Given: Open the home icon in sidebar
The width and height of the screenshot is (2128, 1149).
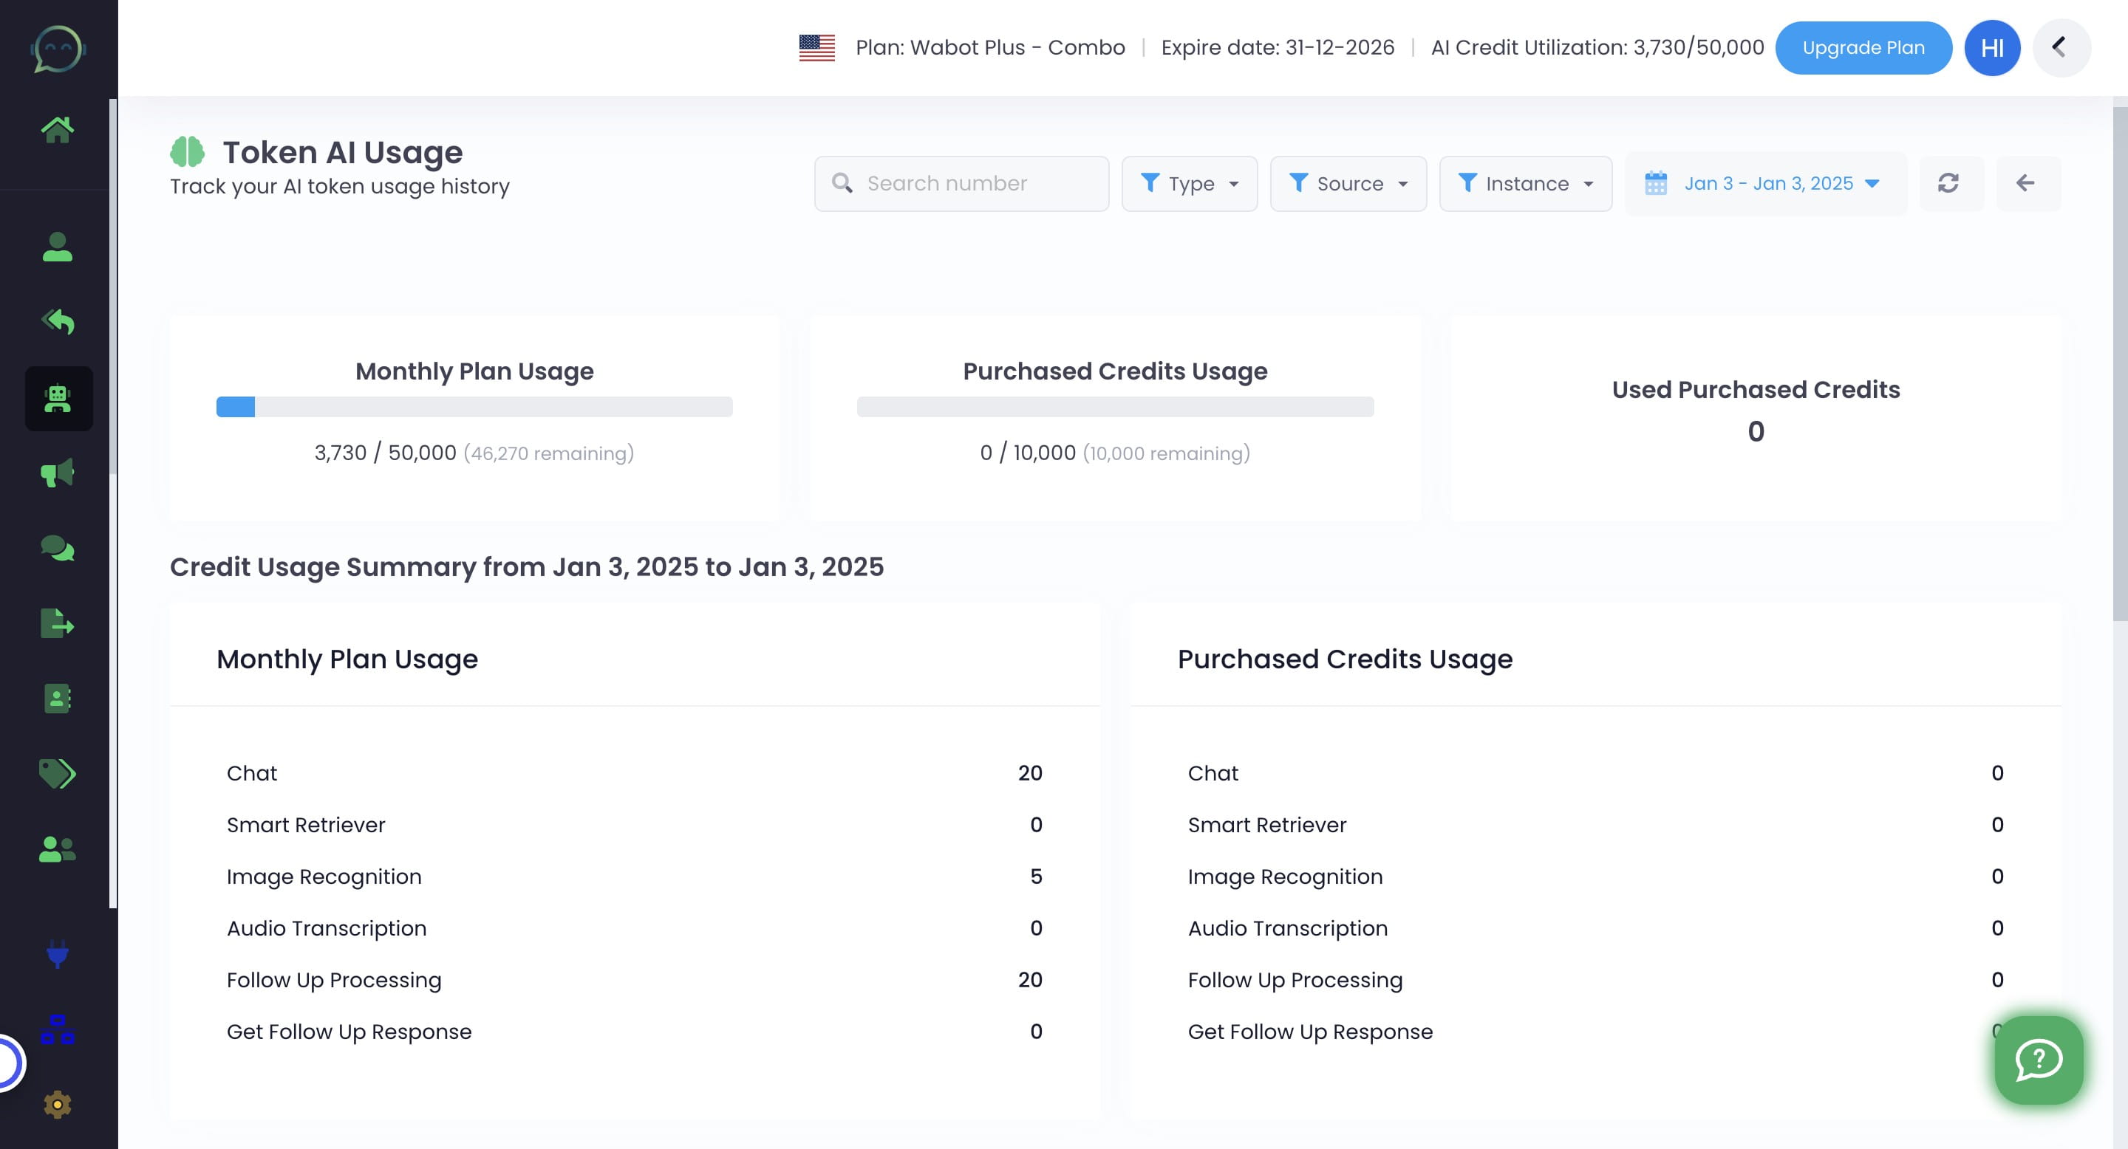Looking at the screenshot, I should 57,129.
